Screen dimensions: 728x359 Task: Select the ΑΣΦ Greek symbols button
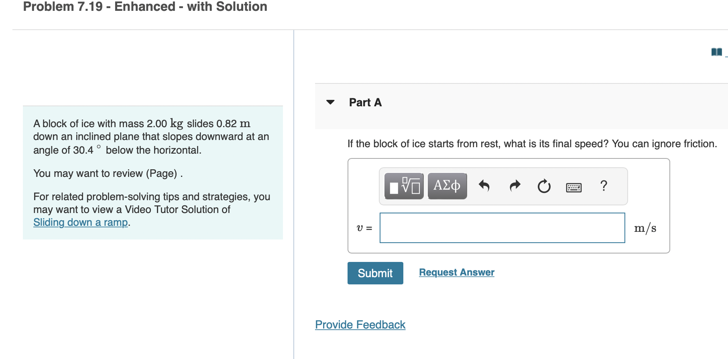(x=447, y=186)
